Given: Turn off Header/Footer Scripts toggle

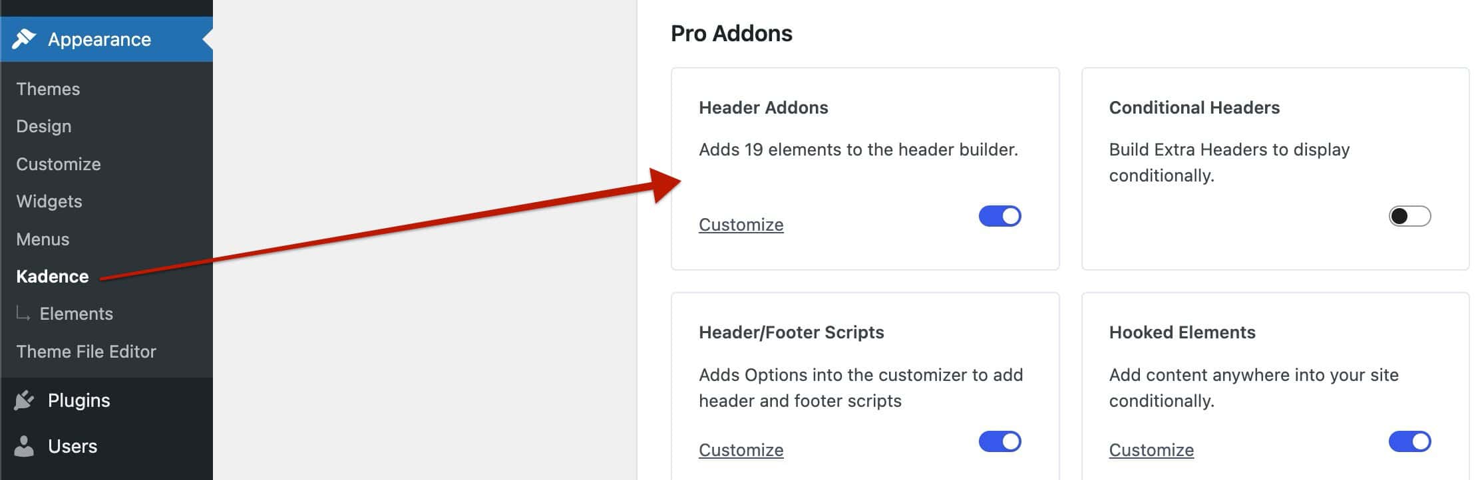Looking at the screenshot, I should coord(1000,441).
